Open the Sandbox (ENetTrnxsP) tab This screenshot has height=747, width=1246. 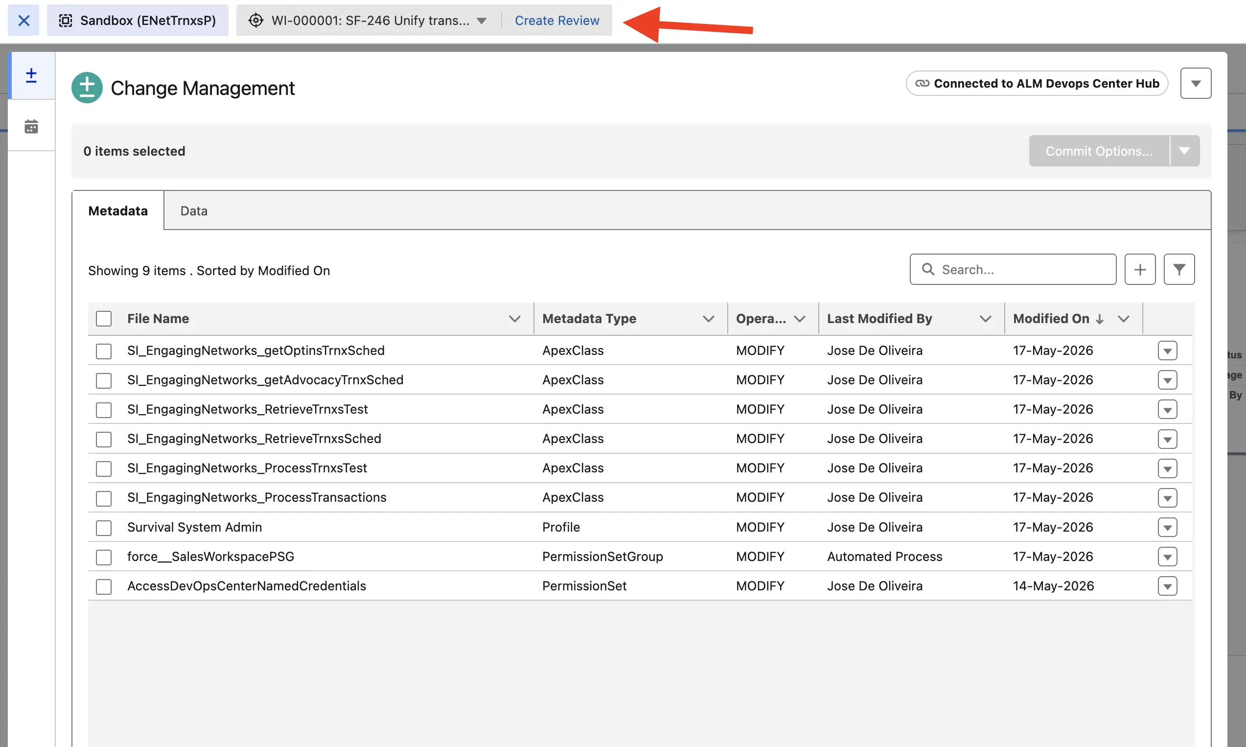(x=138, y=20)
